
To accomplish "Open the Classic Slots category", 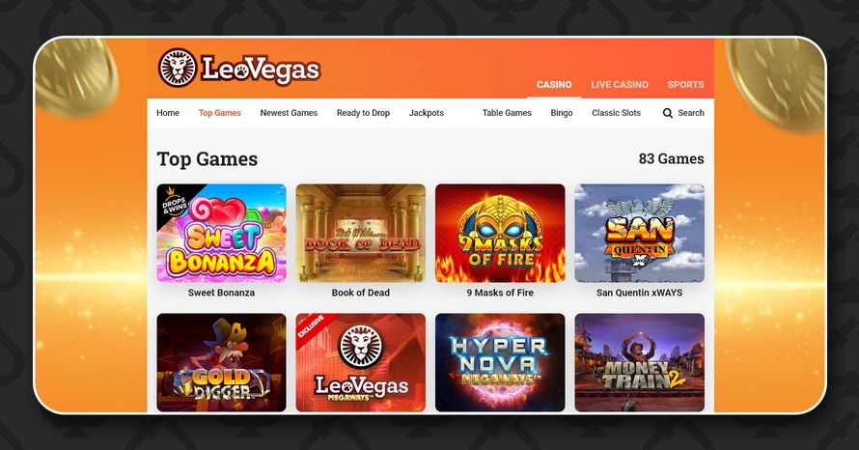I will (x=617, y=113).
